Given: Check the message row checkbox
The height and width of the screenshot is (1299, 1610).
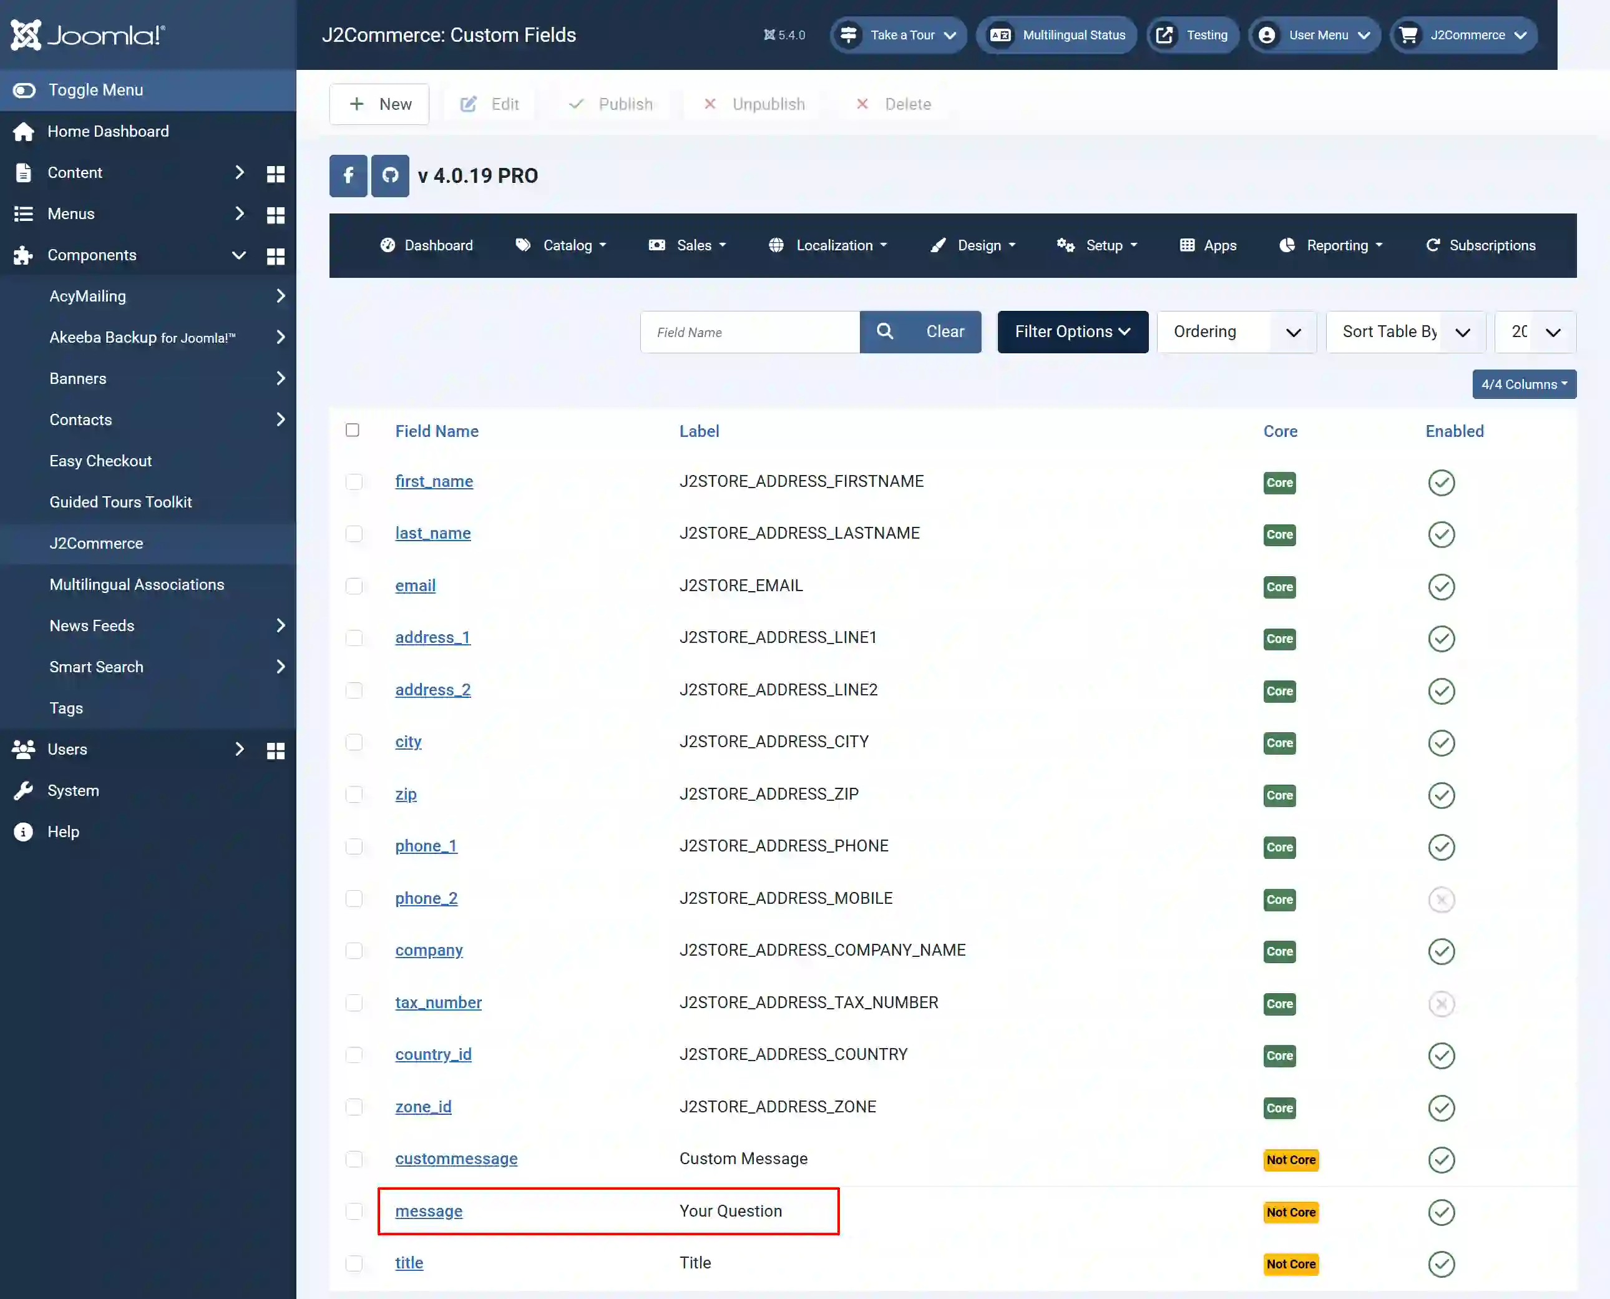Looking at the screenshot, I should click(354, 1212).
